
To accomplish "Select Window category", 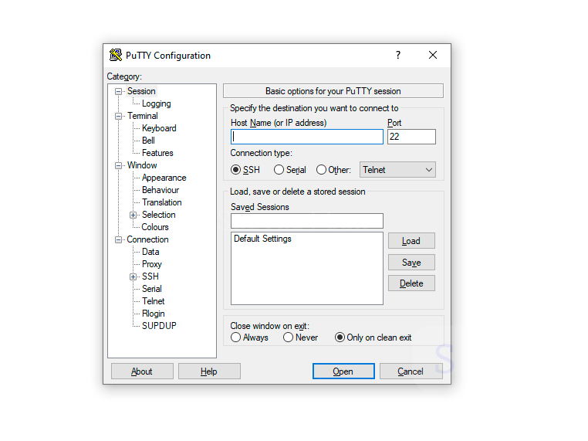I will tap(142, 165).
